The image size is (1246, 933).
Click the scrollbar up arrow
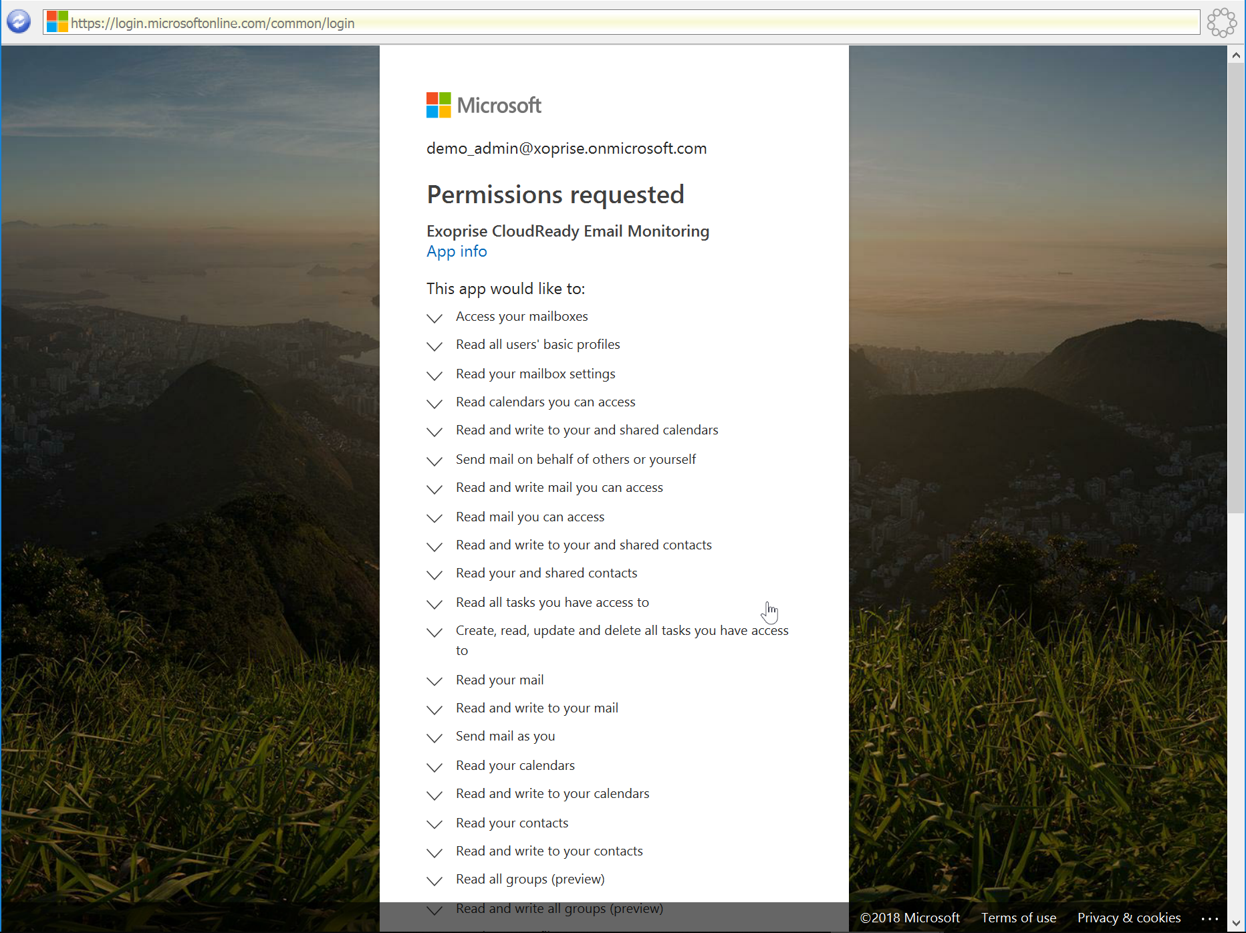click(1236, 55)
